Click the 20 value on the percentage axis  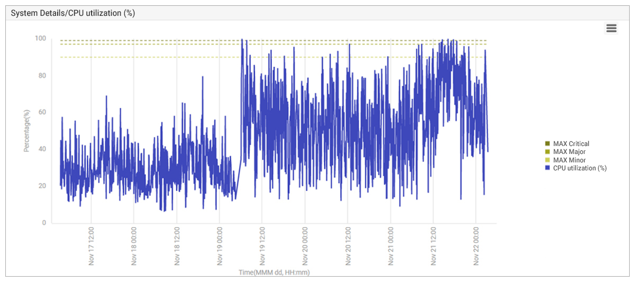pos(42,186)
